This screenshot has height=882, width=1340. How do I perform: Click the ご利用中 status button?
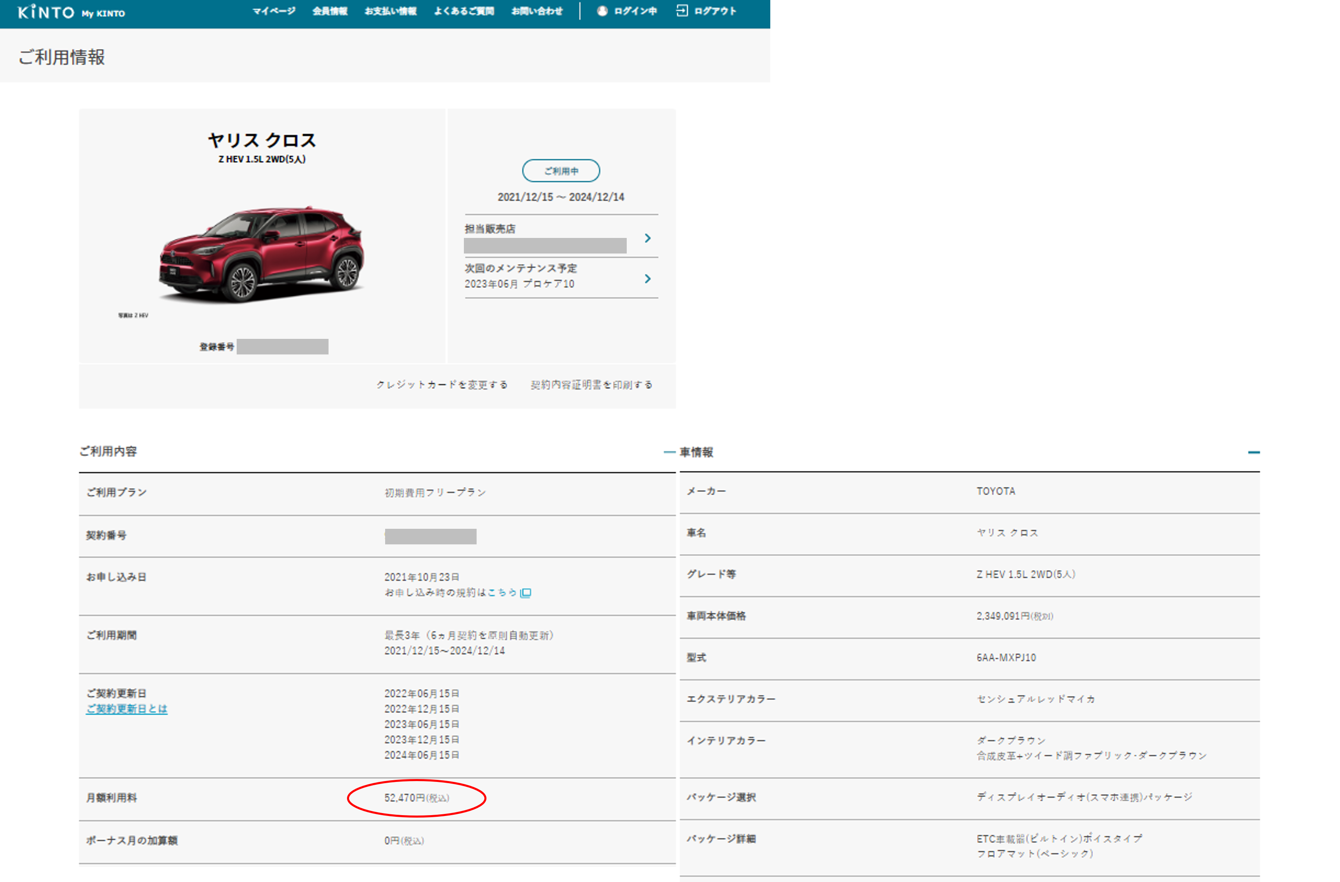(561, 171)
